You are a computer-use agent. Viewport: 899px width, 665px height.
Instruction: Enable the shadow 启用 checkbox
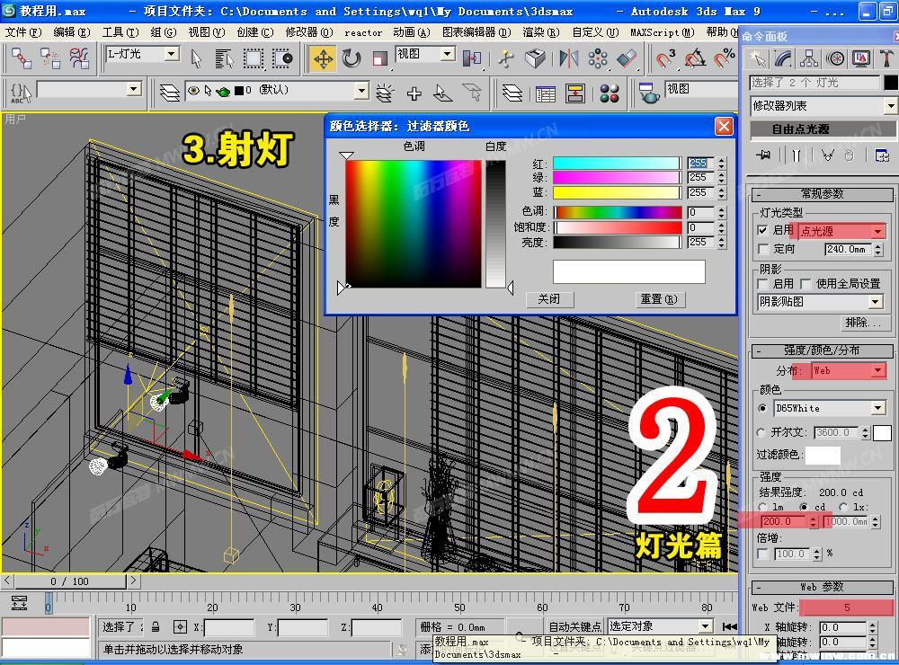click(762, 284)
